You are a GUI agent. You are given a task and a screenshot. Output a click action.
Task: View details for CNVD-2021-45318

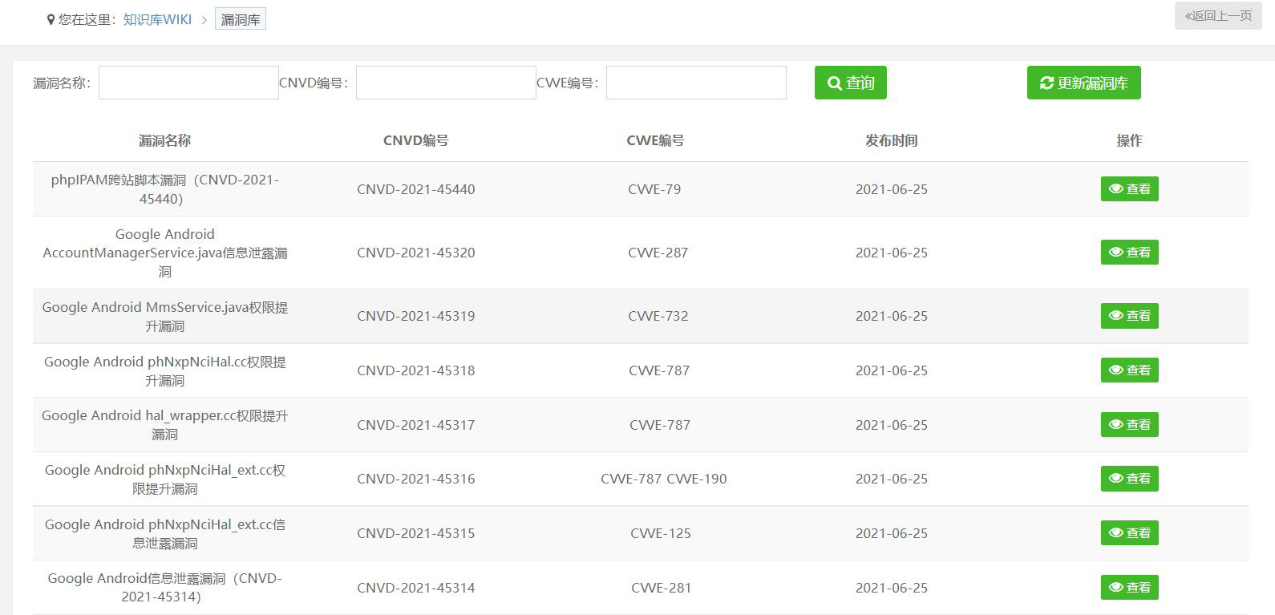coord(1129,370)
